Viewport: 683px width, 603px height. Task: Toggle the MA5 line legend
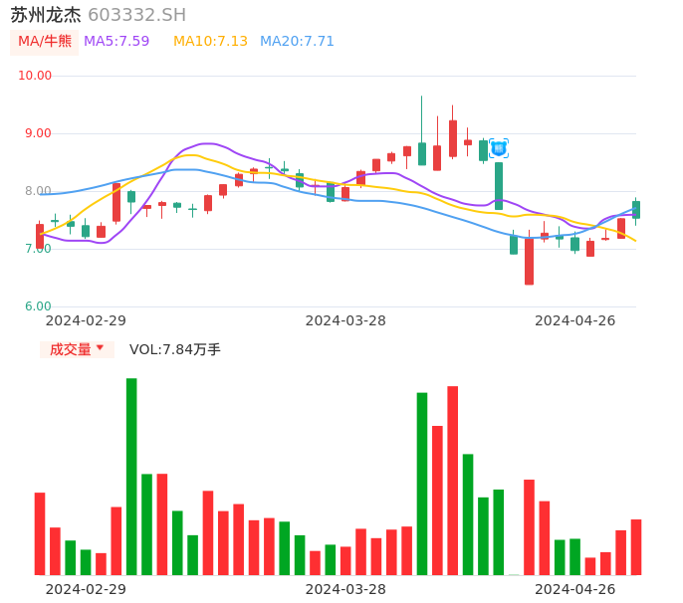[x=116, y=42]
